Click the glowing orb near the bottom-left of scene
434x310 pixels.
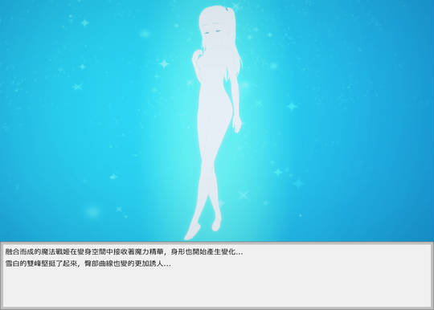(x=92, y=212)
